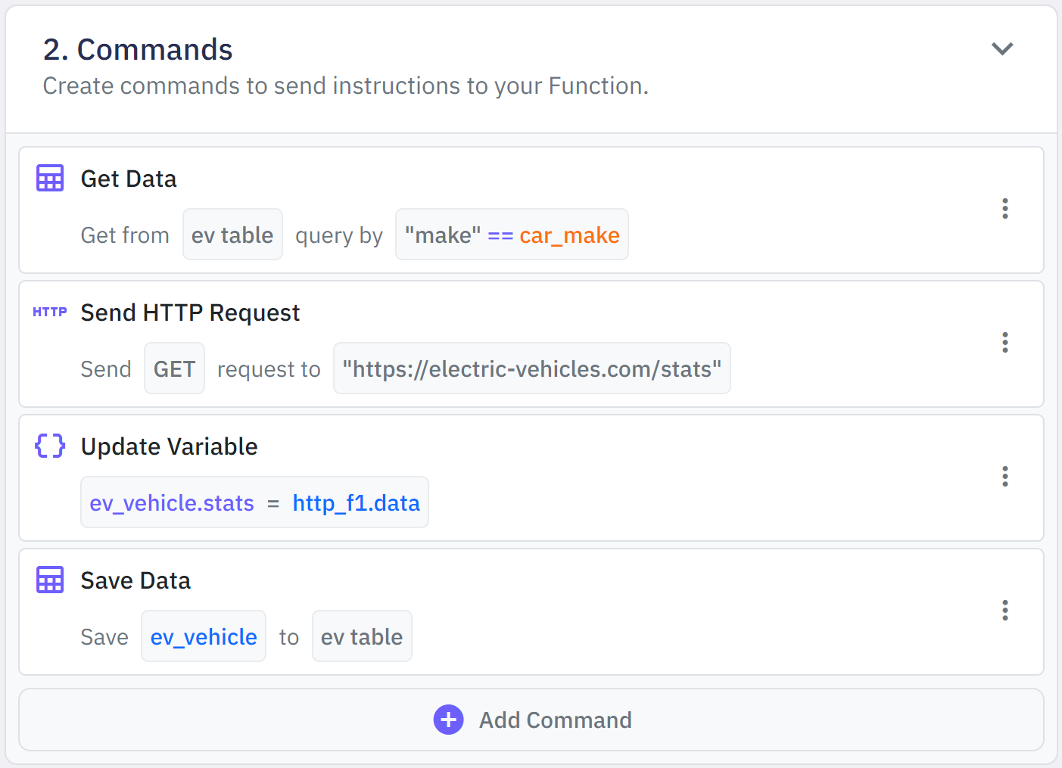Image resolution: width=1062 pixels, height=768 pixels.
Task: Click the Send HTTP Request command title
Action: (190, 312)
